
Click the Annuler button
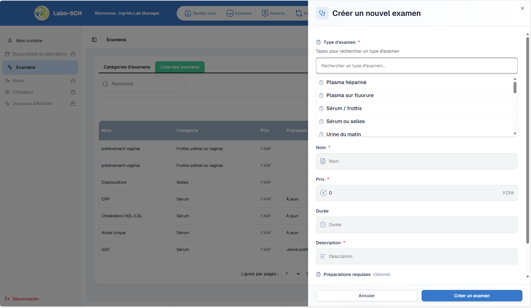[366, 296]
